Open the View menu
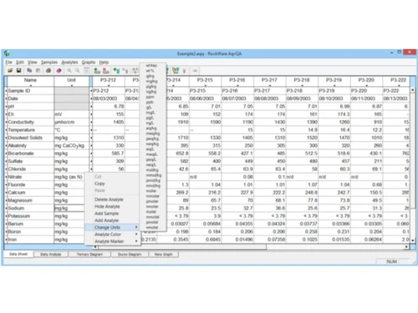 (x=33, y=62)
